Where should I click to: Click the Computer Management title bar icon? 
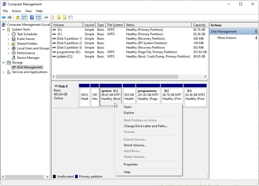[4, 4]
